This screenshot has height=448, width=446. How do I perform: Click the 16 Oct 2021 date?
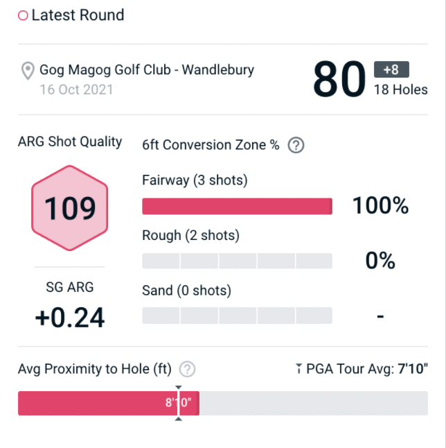click(76, 89)
